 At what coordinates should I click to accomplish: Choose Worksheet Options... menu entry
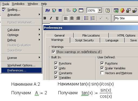click(x=22, y=65)
